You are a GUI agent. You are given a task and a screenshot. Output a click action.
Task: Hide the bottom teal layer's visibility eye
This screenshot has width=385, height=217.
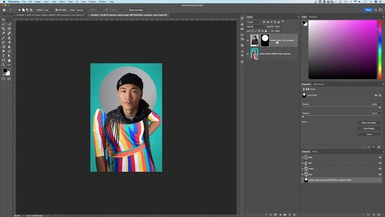click(x=247, y=54)
